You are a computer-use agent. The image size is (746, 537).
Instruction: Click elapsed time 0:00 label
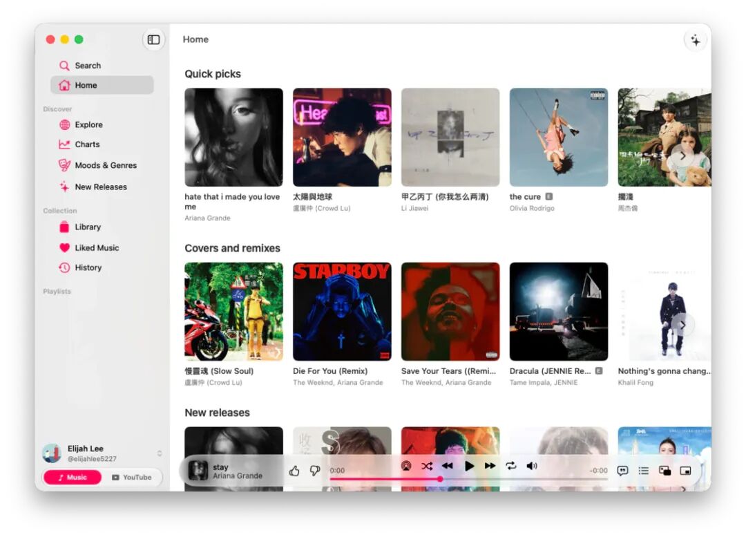tap(337, 471)
